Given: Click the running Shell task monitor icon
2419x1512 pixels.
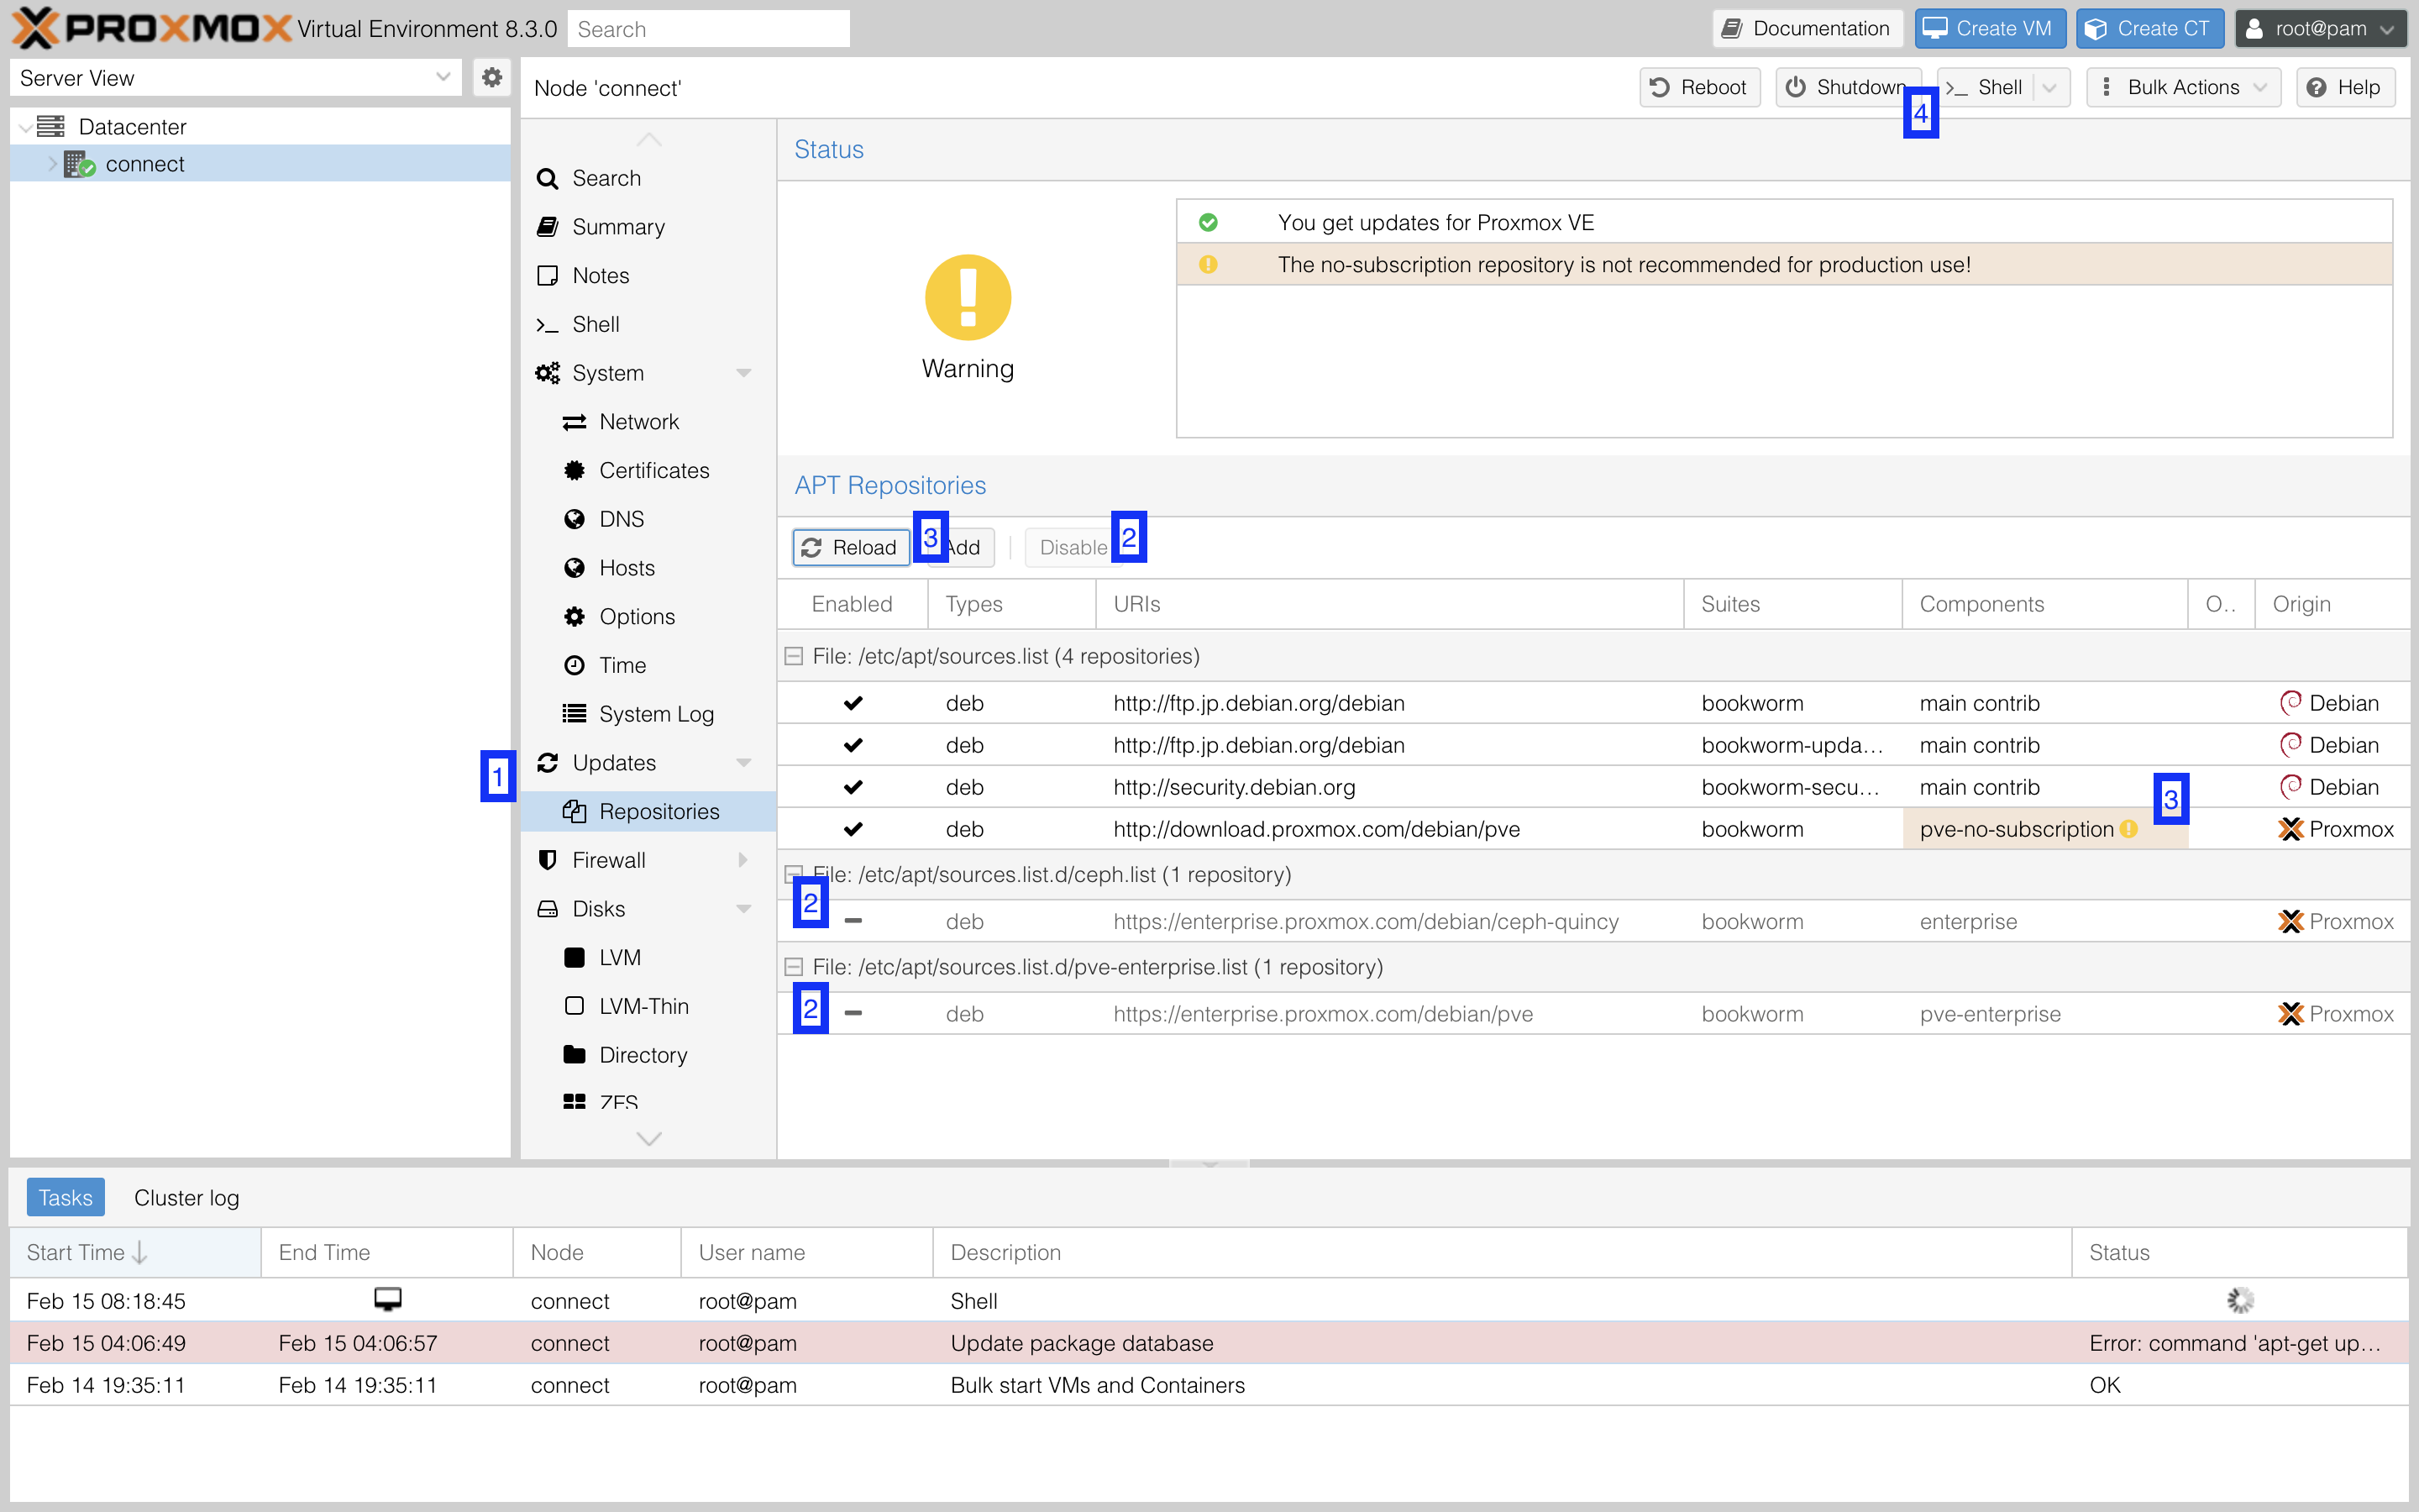Looking at the screenshot, I should (x=388, y=1299).
